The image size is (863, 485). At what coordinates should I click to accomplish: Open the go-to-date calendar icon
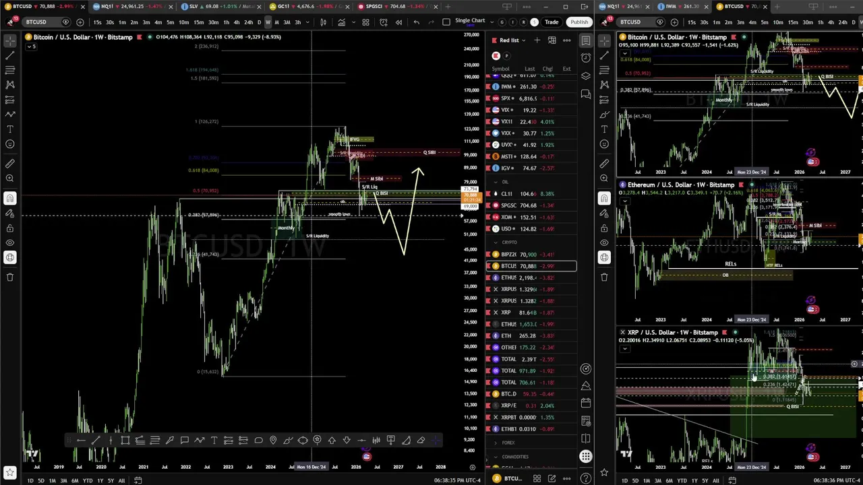tap(138, 480)
